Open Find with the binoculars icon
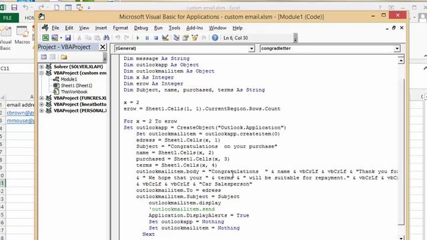 point(106,38)
